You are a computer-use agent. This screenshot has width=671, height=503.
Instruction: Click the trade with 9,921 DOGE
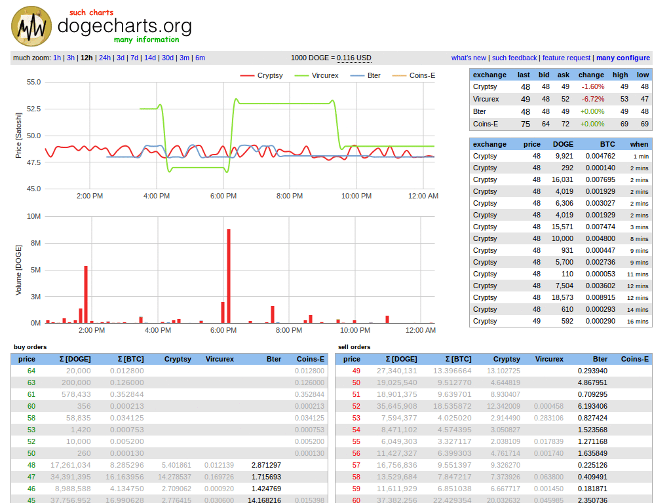pos(561,157)
